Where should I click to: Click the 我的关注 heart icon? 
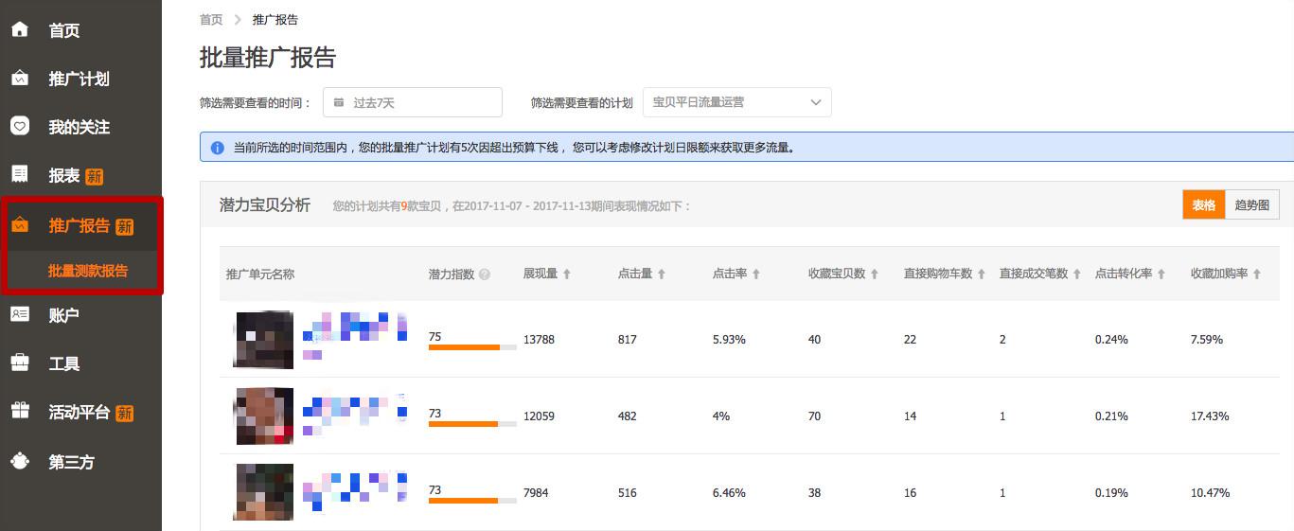click(x=19, y=125)
